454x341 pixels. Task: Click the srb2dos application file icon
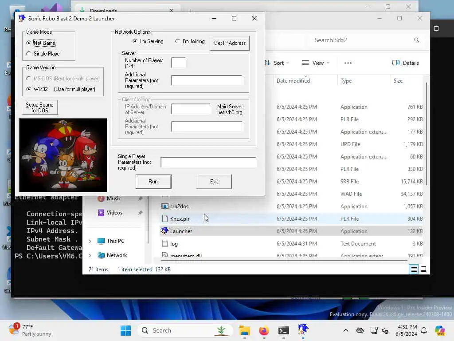[165, 206]
